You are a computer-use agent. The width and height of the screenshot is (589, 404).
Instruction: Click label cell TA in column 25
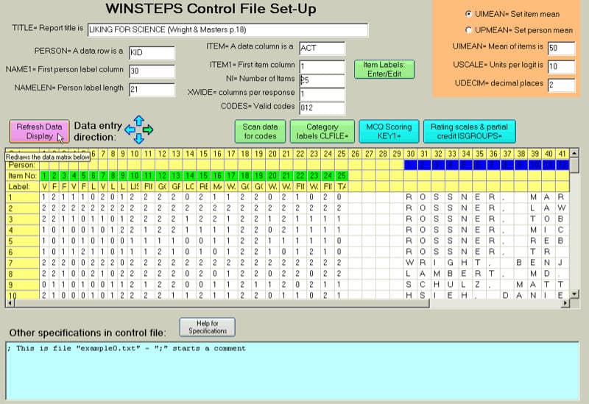coord(342,186)
